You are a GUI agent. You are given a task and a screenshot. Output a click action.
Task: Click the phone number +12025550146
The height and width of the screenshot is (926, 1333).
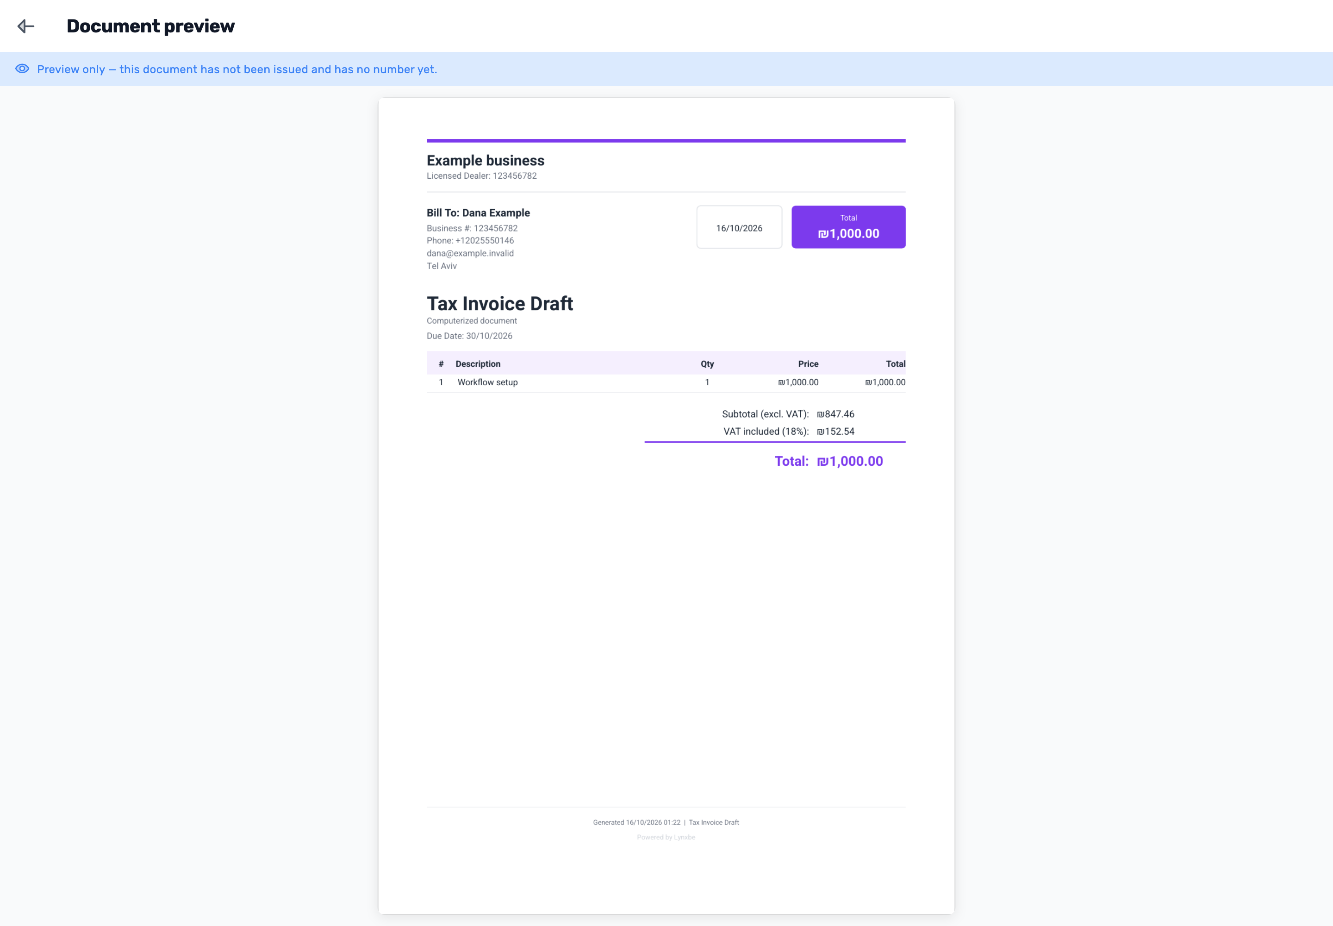[484, 241]
